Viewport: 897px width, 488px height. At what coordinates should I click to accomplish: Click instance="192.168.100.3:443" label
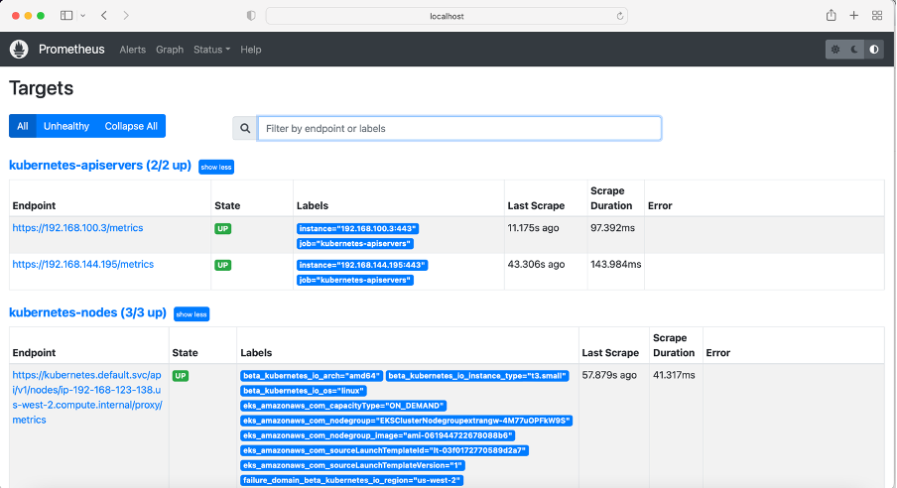coord(357,228)
